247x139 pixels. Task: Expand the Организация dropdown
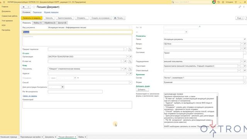(128, 57)
